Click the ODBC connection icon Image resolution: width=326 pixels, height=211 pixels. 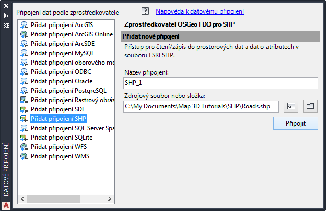pos(24,72)
